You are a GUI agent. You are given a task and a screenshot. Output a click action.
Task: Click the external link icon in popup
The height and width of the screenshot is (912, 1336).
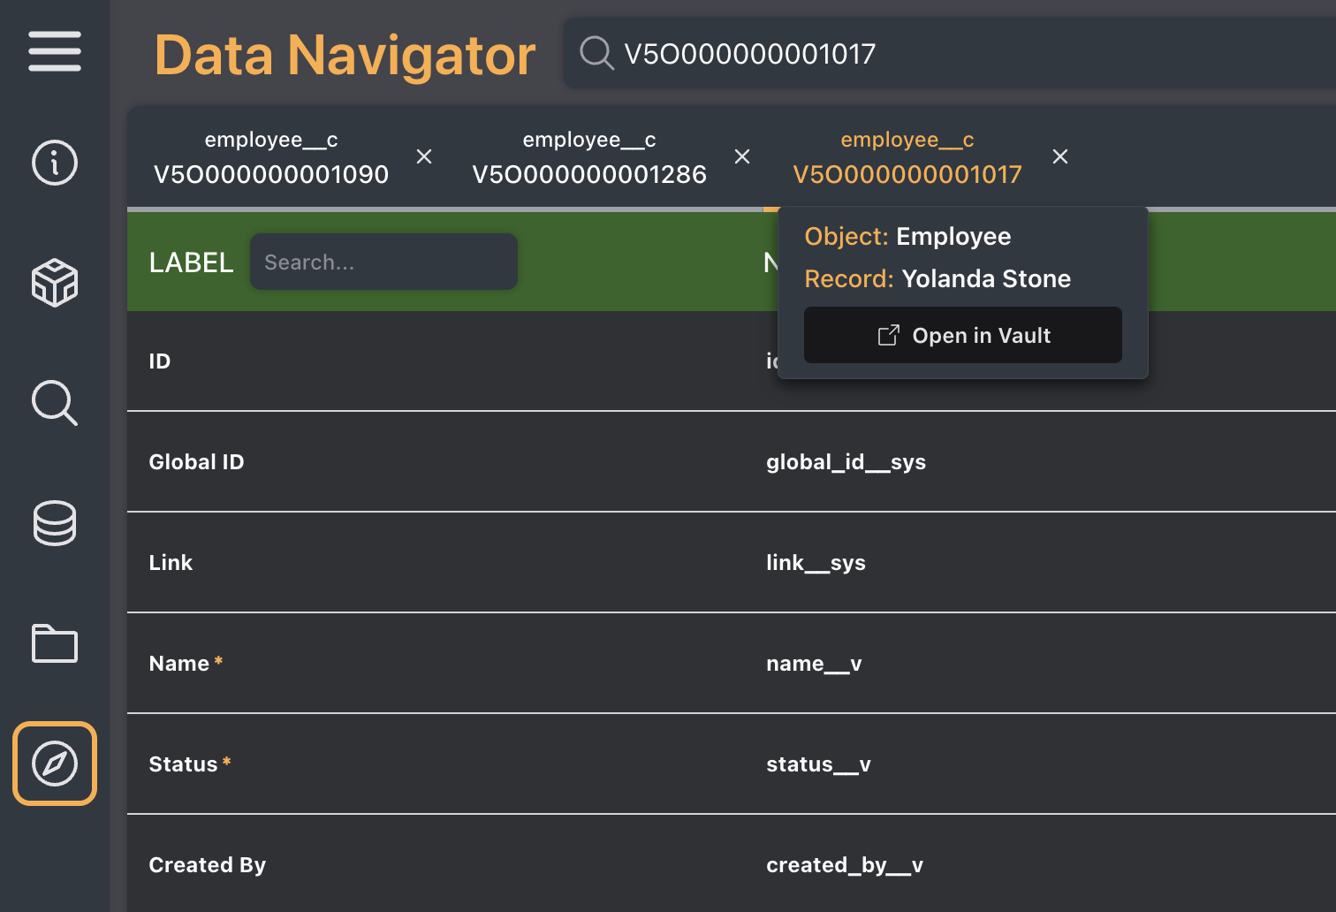[x=888, y=336]
